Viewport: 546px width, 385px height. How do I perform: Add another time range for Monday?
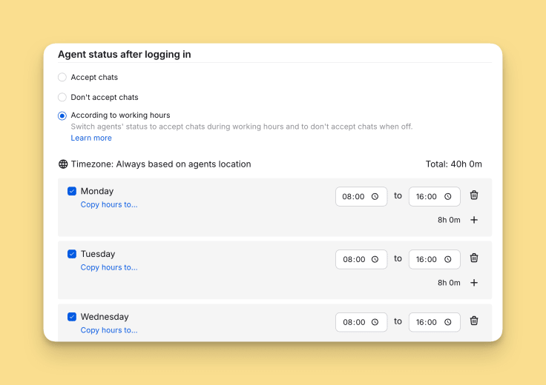474,220
